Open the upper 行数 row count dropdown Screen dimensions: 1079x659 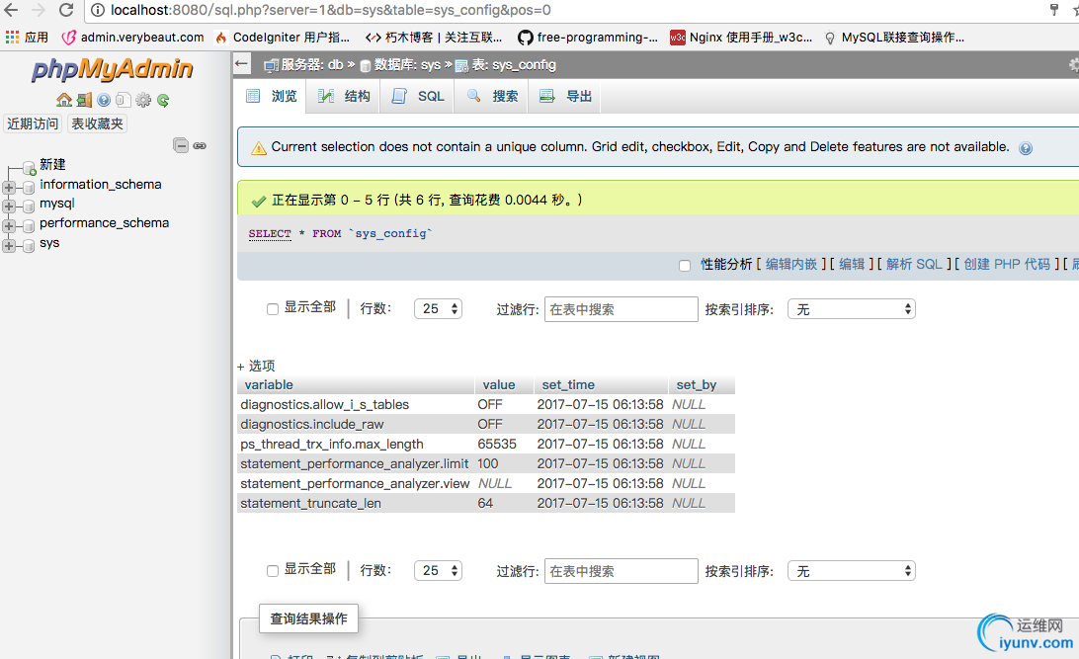click(x=439, y=309)
